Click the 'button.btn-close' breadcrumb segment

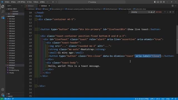click(x=140, y=9)
